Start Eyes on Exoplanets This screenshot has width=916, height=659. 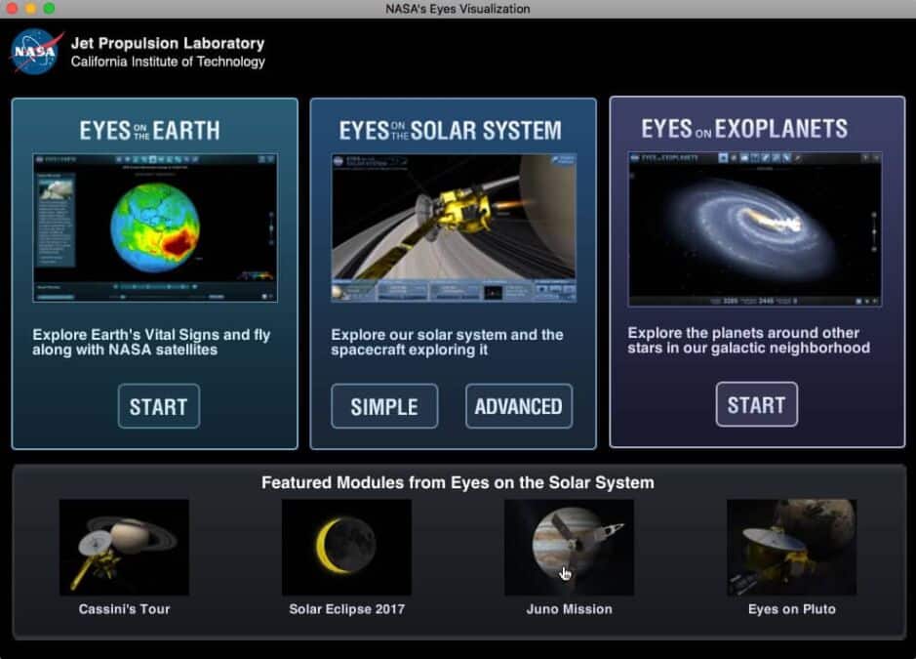tap(757, 404)
